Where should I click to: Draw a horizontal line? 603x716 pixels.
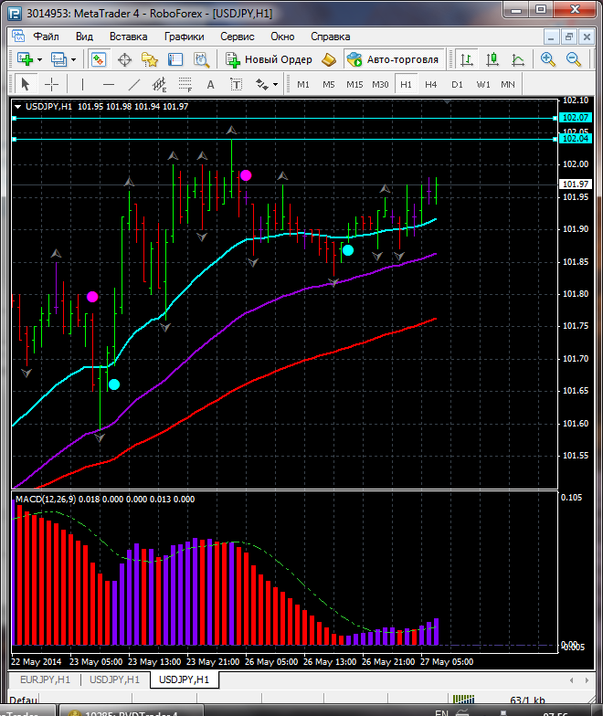[108, 84]
